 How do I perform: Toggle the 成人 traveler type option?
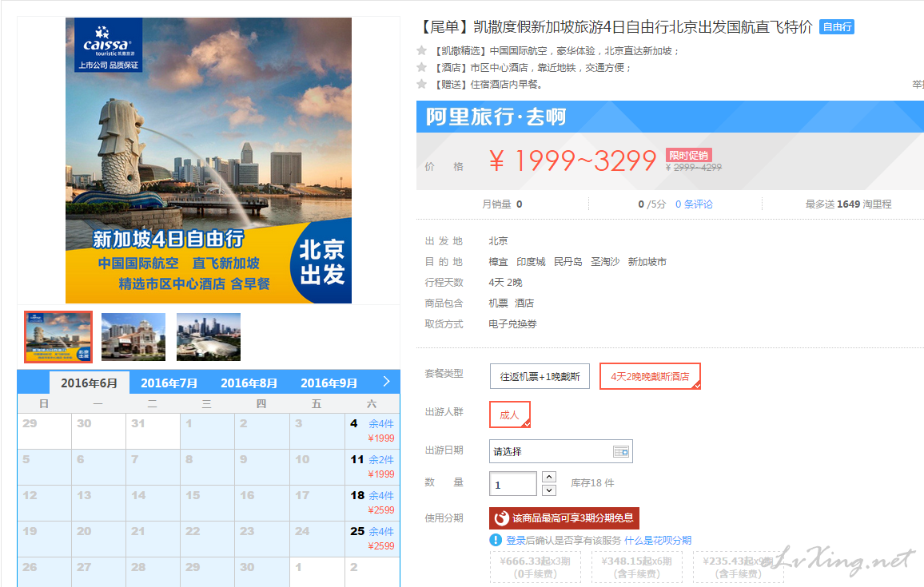point(510,414)
